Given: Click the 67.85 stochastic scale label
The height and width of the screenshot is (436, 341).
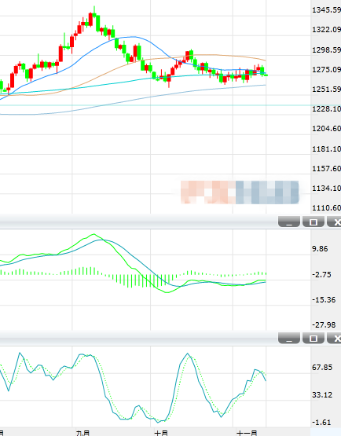Looking at the screenshot, I should (322, 368).
